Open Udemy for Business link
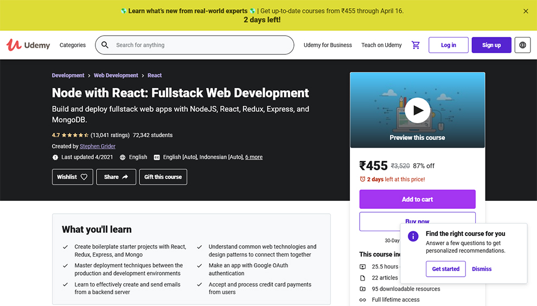Screen dimensions: 537x306 click(x=328, y=45)
